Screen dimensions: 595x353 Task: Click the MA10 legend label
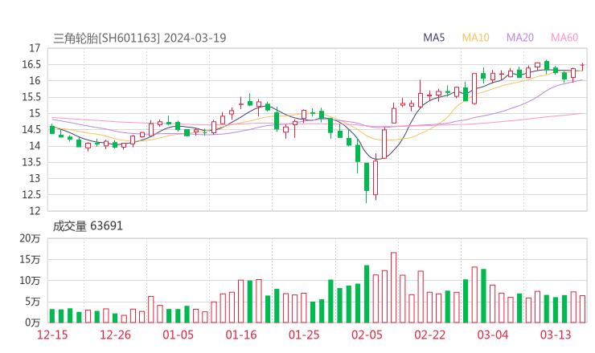[x=475, y=38]
